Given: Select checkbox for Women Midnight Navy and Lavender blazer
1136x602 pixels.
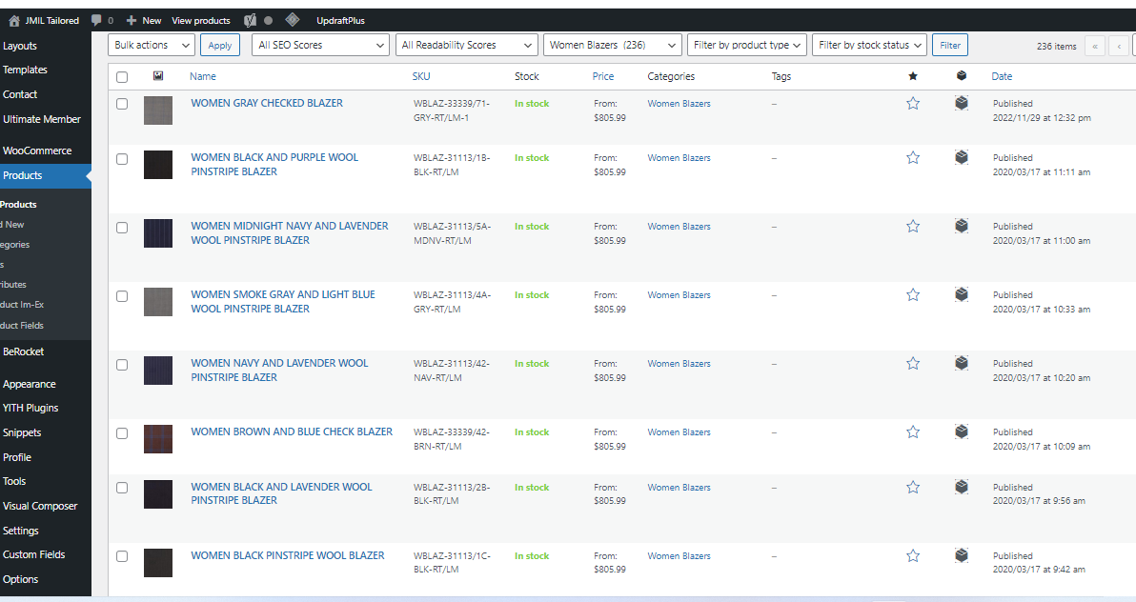Looking at the screenshot, I should pos(122,228).
